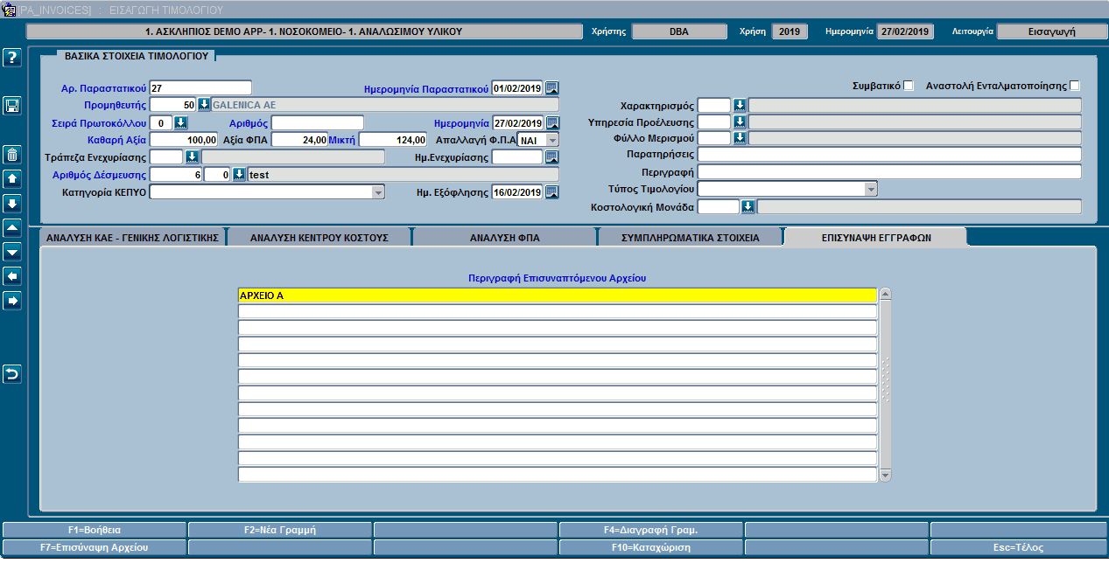Switch to ΑΝΑΛΥΣΗ ΚΑΕ - ΓΕΝΙΚΗΣ ΛΟΓΙΣΤΙΚΗΣ tab
Viewport: 1109px width, 563px height.
[132, 237]
